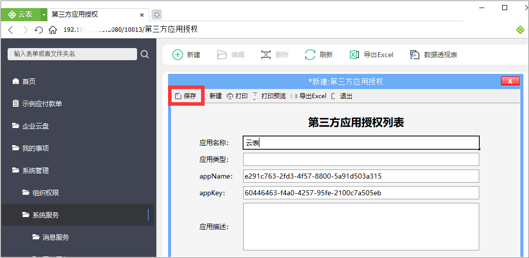Screen dimensions: 529x258
Task: Click the 刷新 refresh icon
Action: (x=310, y=55)
